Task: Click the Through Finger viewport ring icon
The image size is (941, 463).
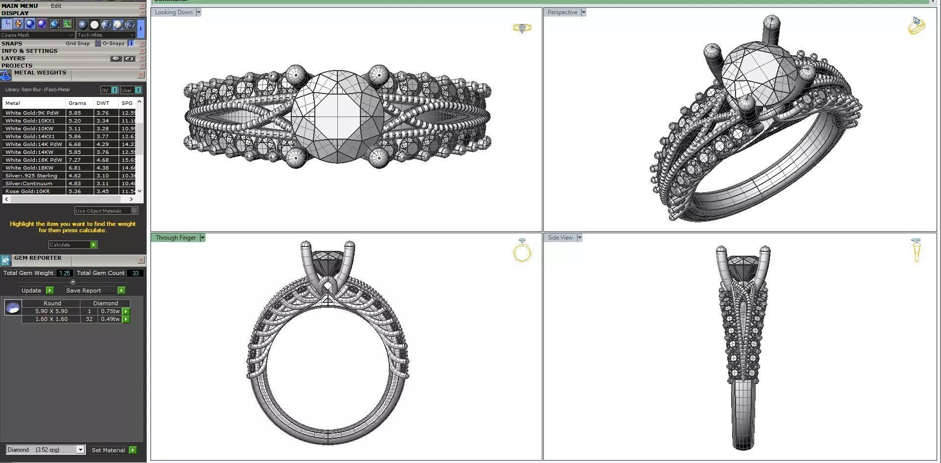Action: coord(522,250)
